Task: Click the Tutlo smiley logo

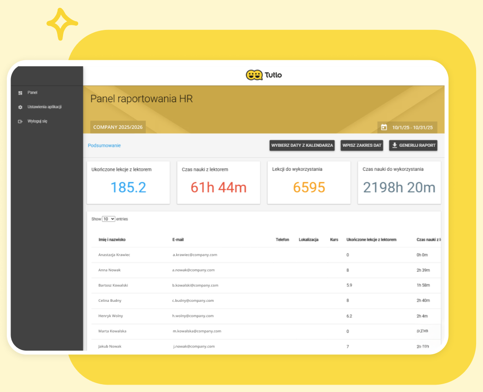Action: [x=254, y=75]
